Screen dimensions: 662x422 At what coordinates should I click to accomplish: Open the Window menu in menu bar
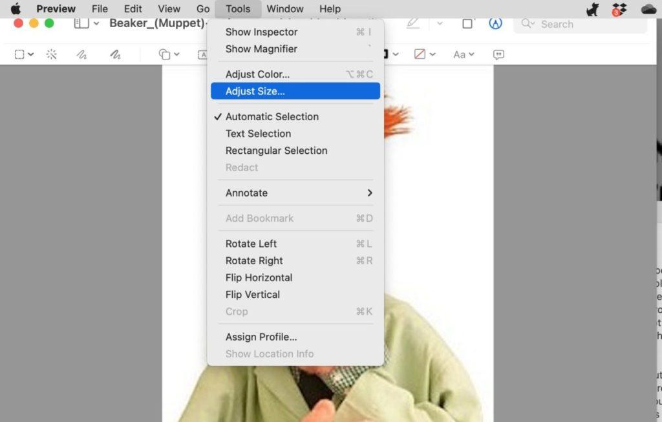[x=285, y=9]
